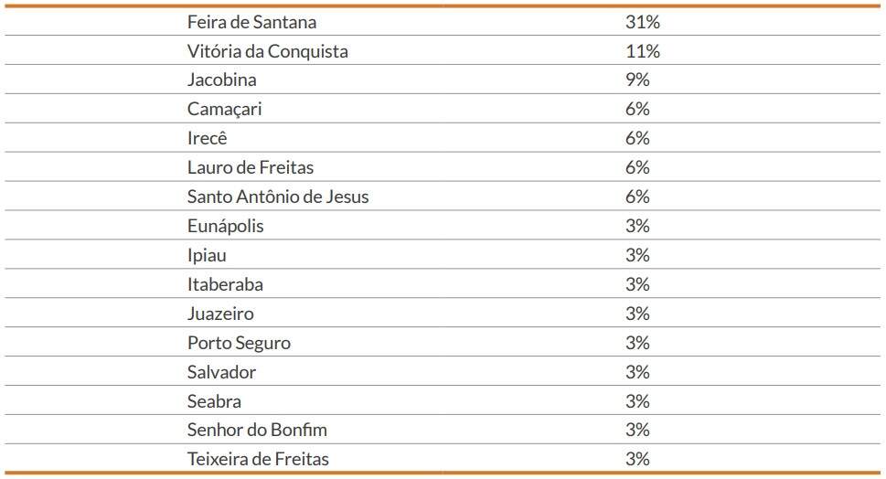Click the 31% percentage value

click(x=642, y=21)
